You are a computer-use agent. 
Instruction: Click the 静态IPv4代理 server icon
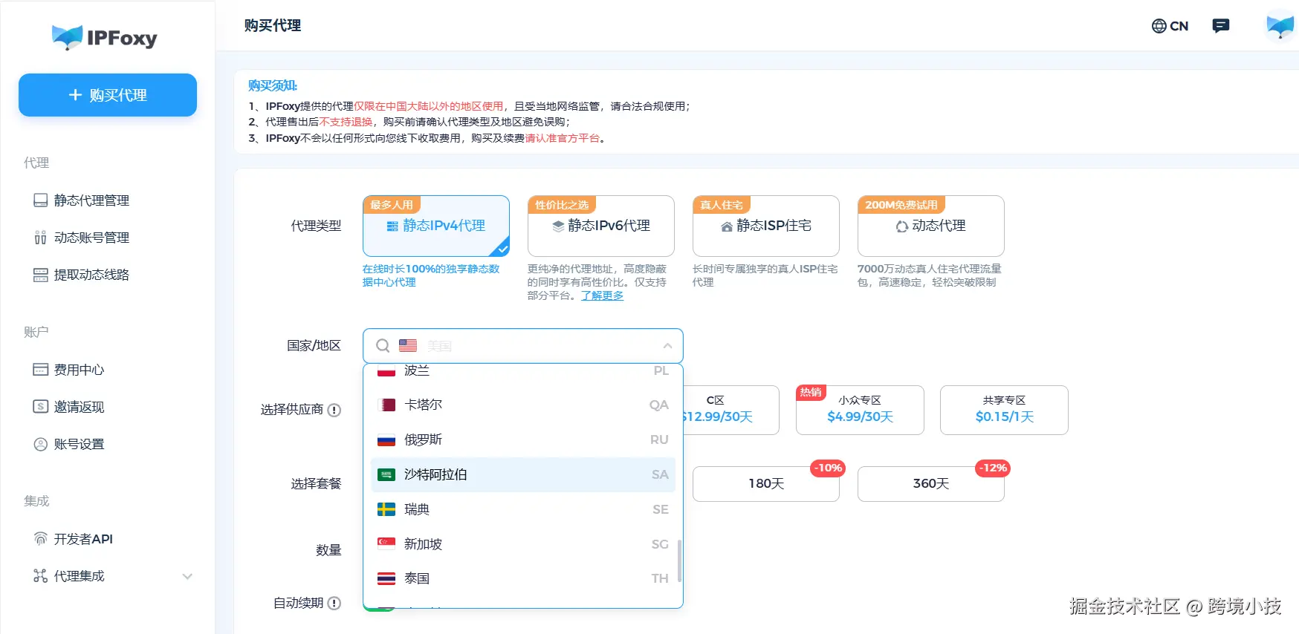(x=392, y=226)
